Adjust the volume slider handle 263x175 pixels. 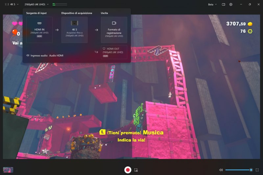click(251, 170)
